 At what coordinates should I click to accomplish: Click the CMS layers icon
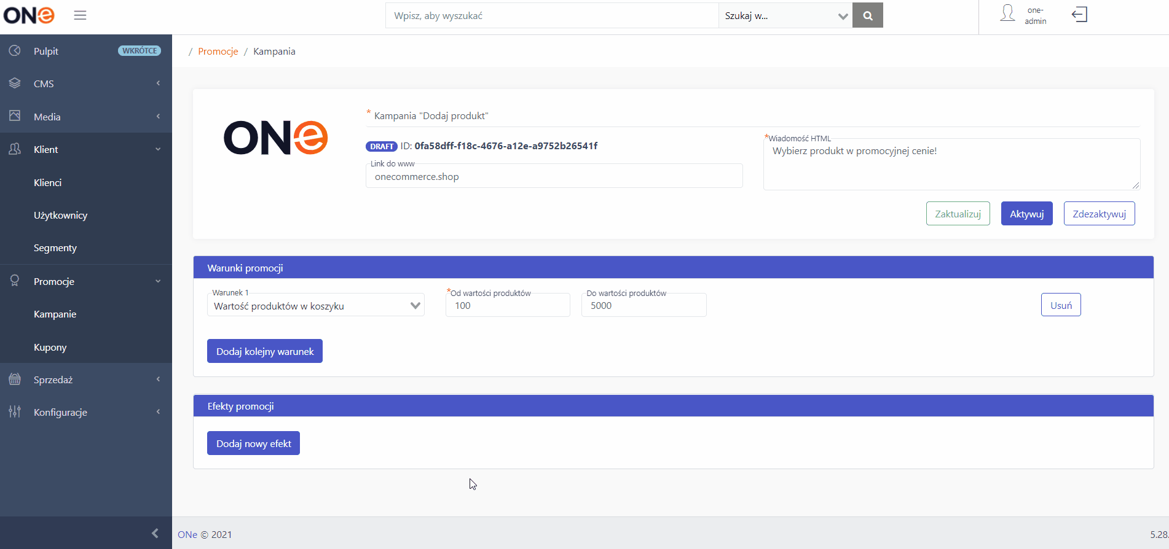point(15,83)
